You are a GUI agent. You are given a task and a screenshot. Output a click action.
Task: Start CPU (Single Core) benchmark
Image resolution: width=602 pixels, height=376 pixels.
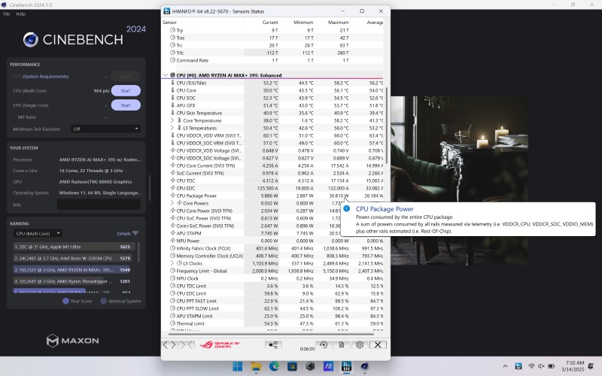[x=126, y=105]
